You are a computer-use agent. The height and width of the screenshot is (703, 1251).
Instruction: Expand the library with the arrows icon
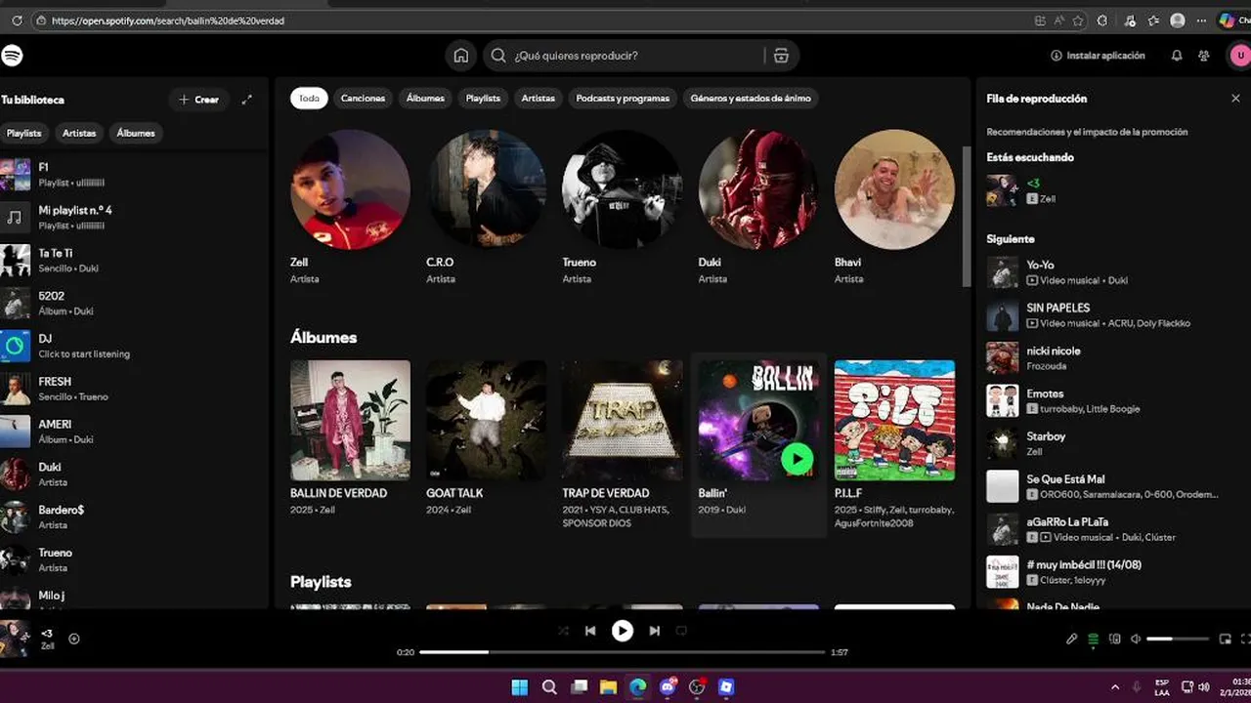tap(247, 100)
